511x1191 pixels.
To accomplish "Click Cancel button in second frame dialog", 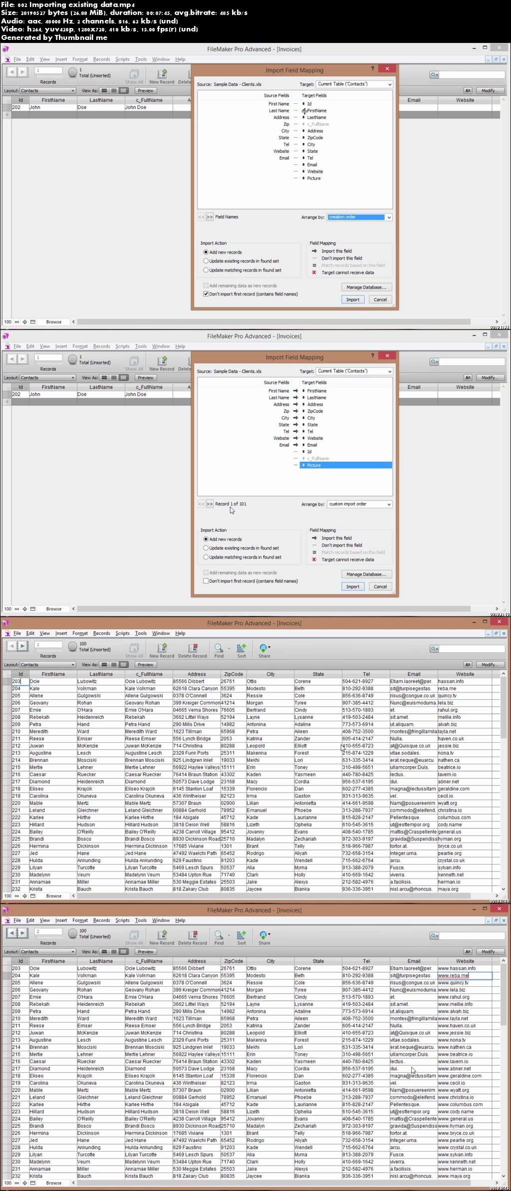I will coord(380,587).
